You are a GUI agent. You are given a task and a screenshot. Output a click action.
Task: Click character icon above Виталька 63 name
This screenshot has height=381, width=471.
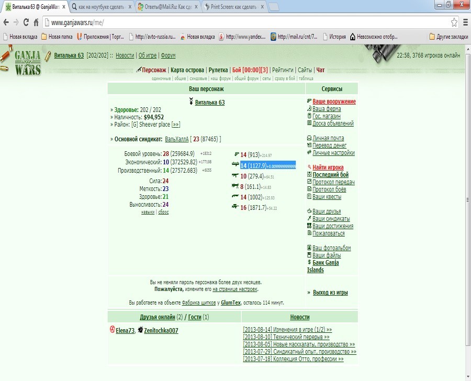coord(191,101)
